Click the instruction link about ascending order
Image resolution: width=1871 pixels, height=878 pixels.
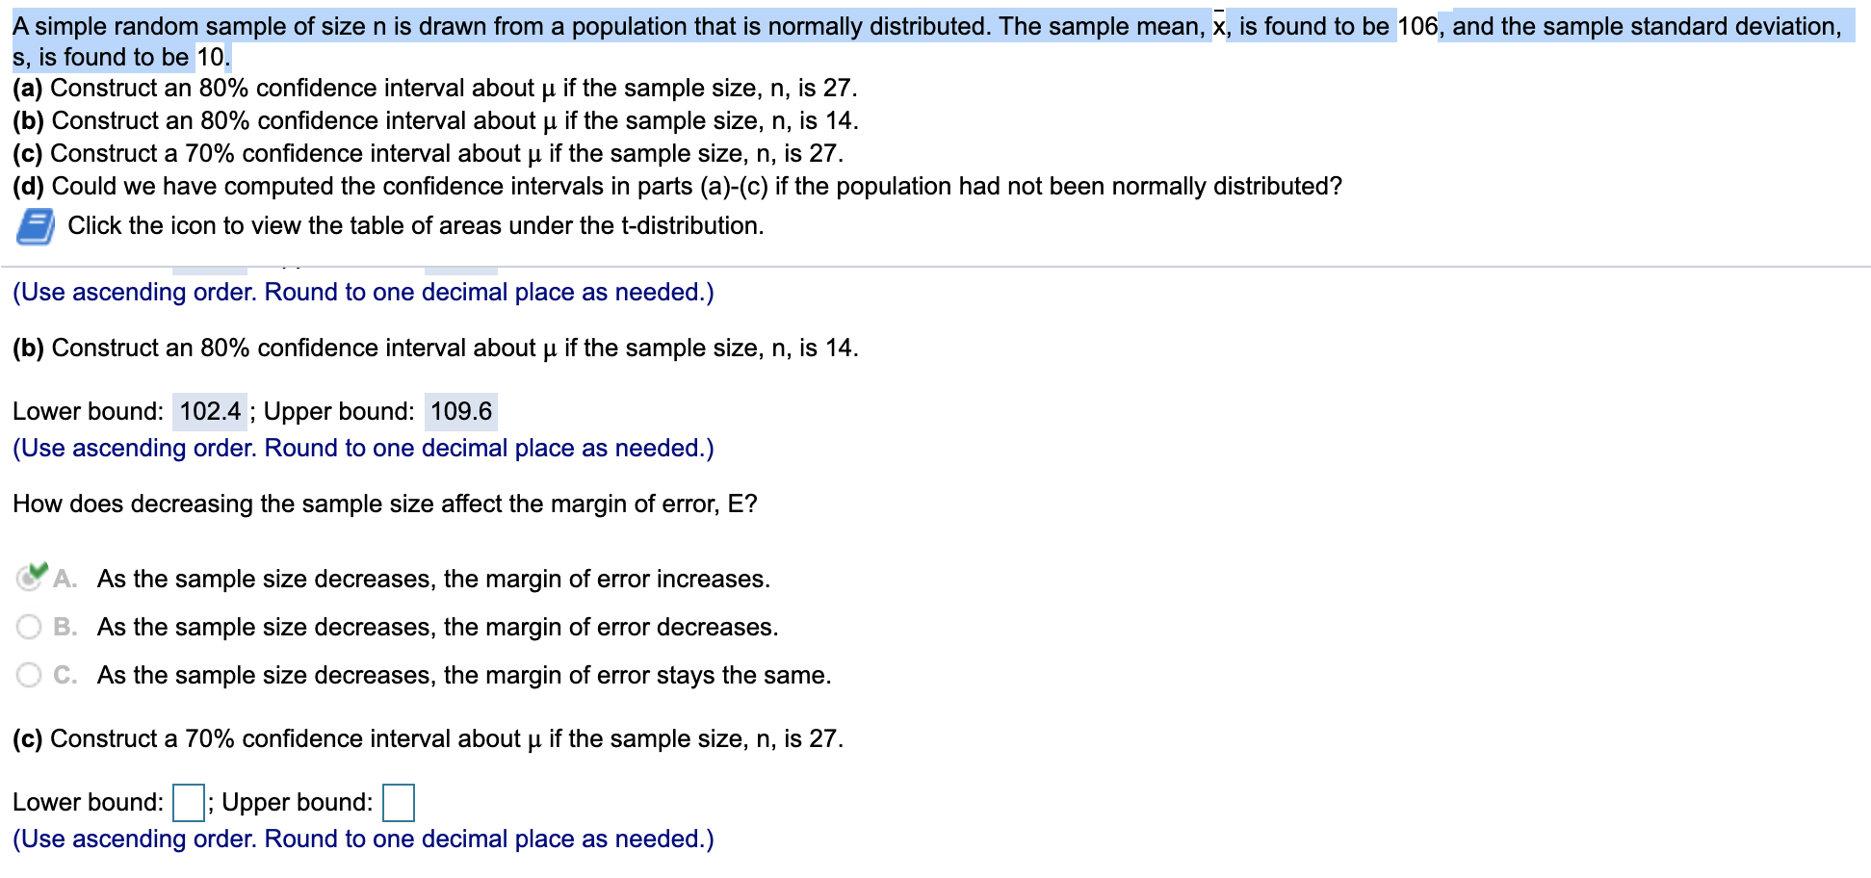point(361,292)
